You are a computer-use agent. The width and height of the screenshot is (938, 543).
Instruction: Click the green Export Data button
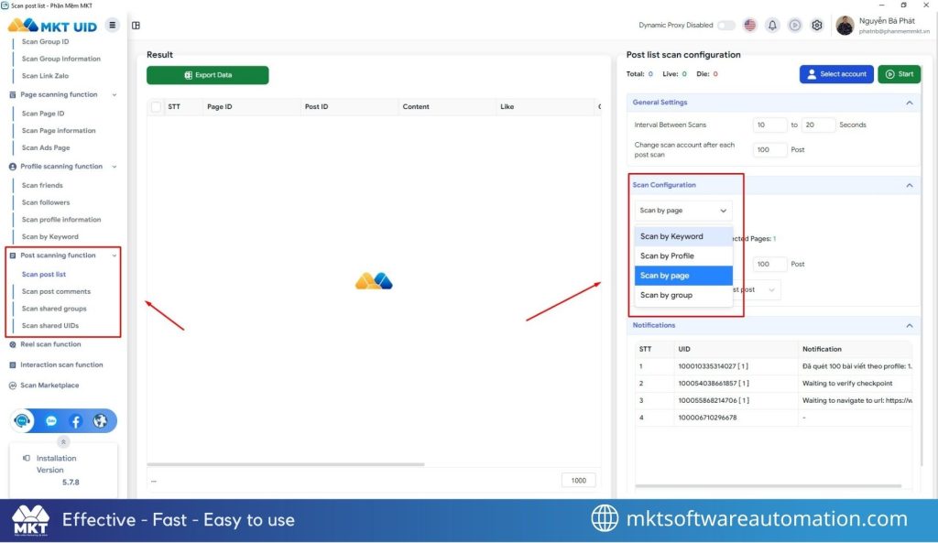point(208,75)
